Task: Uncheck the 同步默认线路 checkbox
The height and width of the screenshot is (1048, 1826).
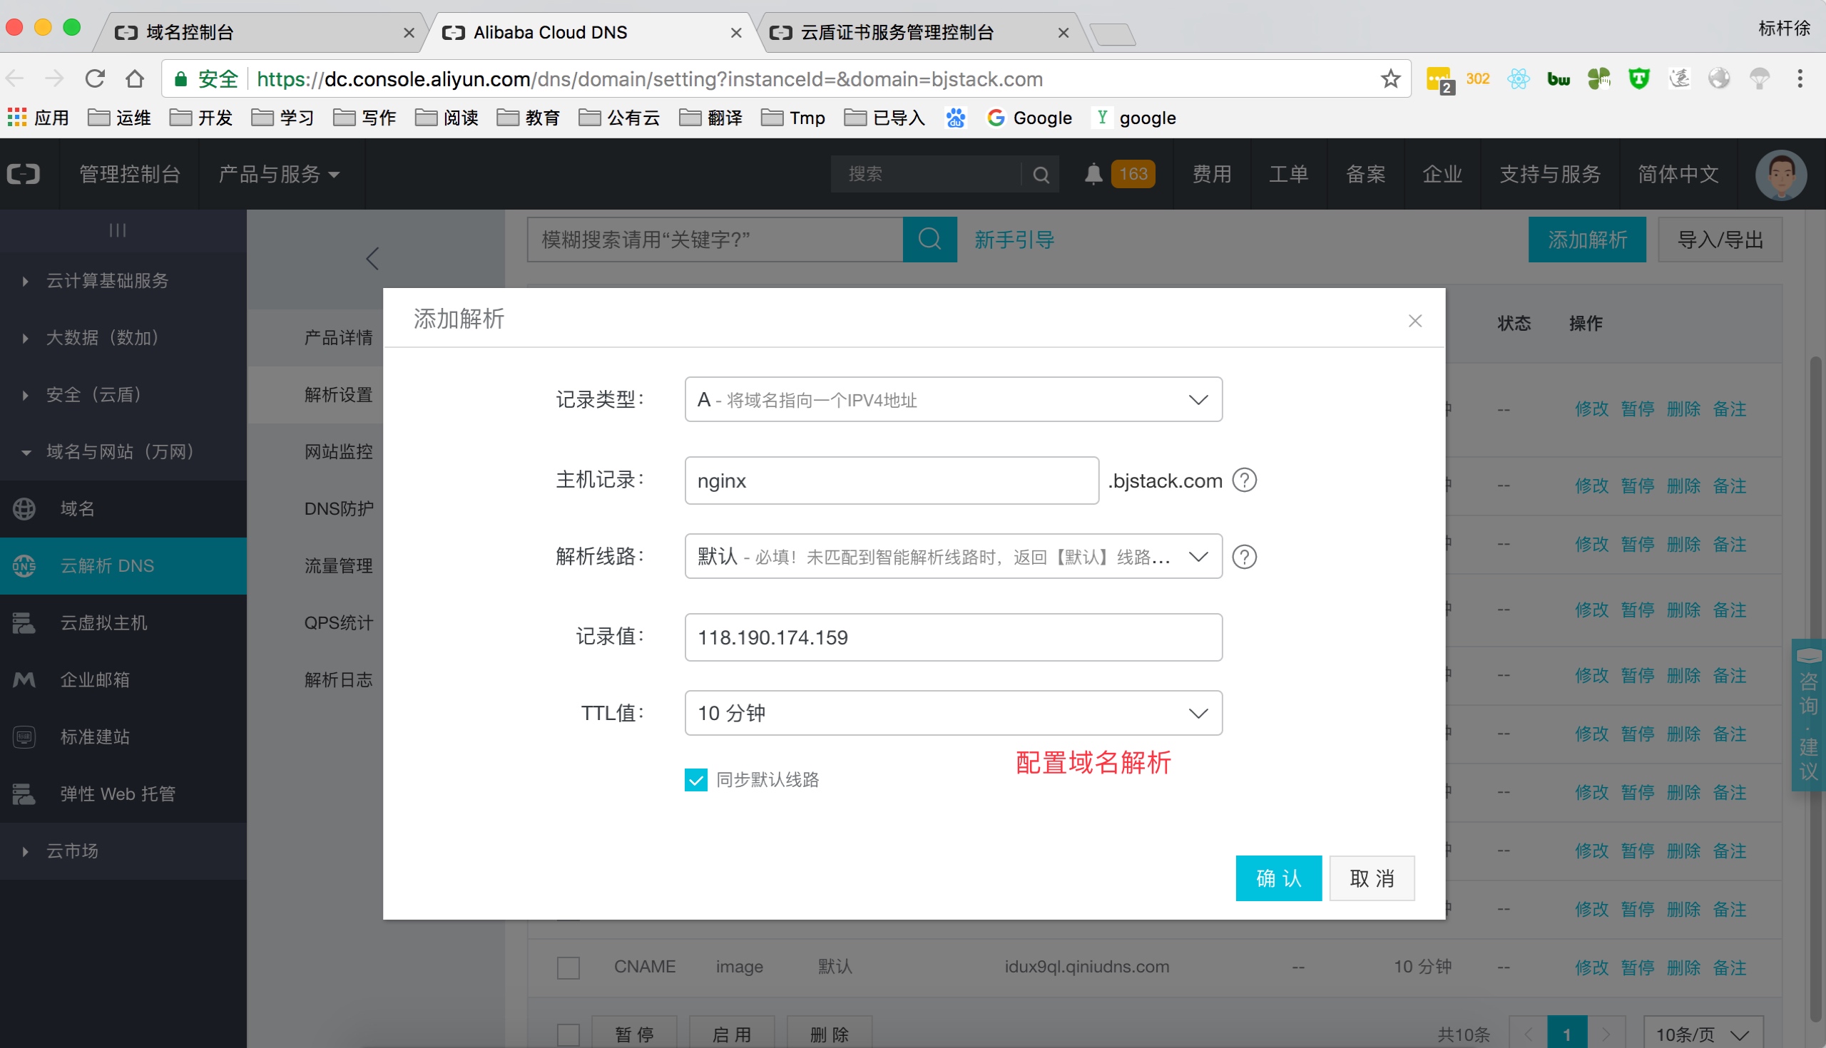Action: click(695, 779)
